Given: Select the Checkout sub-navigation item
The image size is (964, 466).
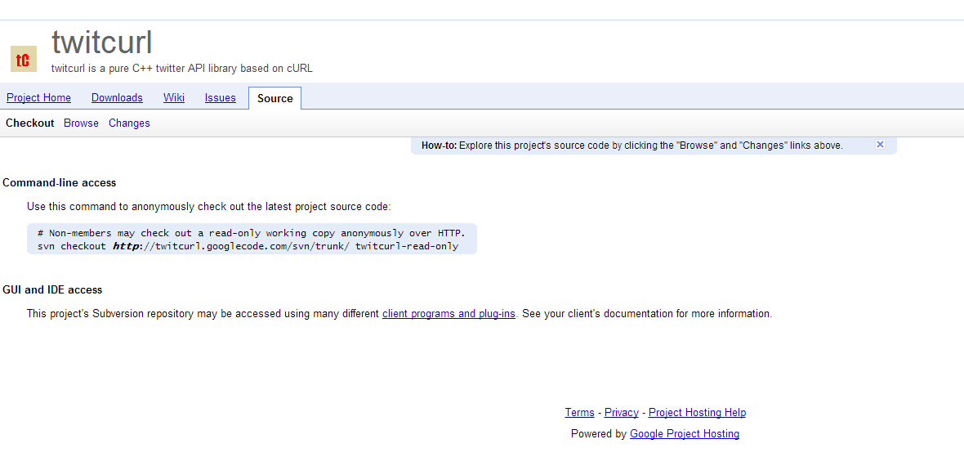Looking at the screenshot, I should [30, 123].
